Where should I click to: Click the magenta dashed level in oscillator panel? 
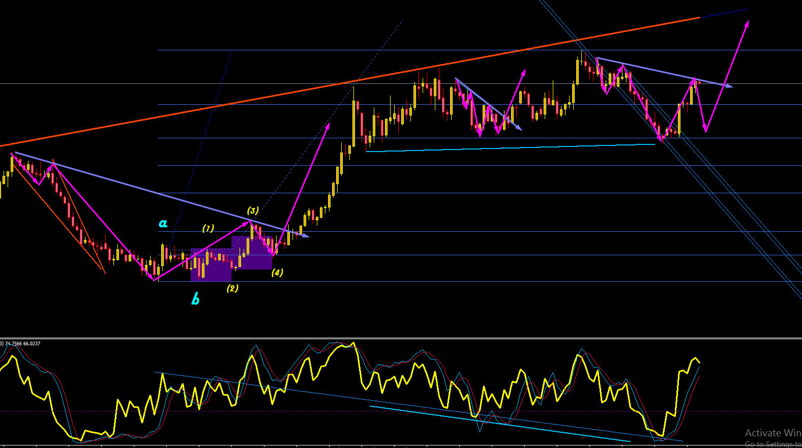401,411
